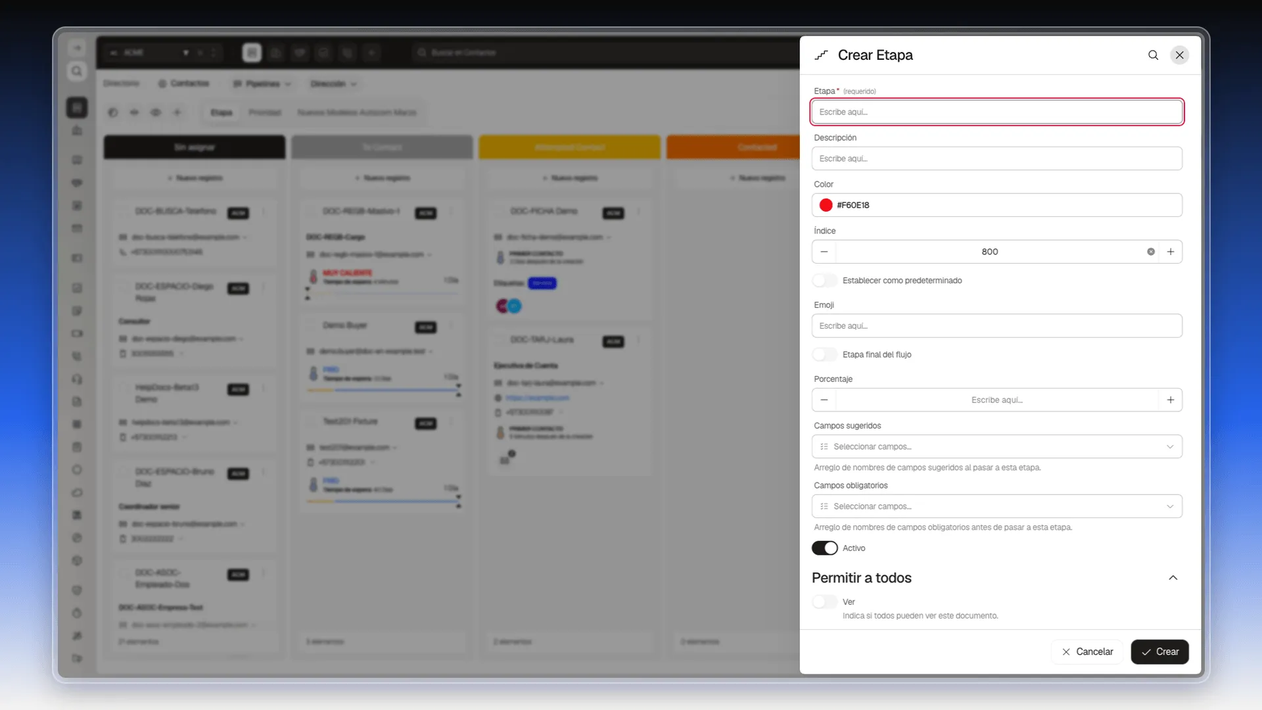Click the Porcentaje value field

pyautogui.click(x=996, y=400)
